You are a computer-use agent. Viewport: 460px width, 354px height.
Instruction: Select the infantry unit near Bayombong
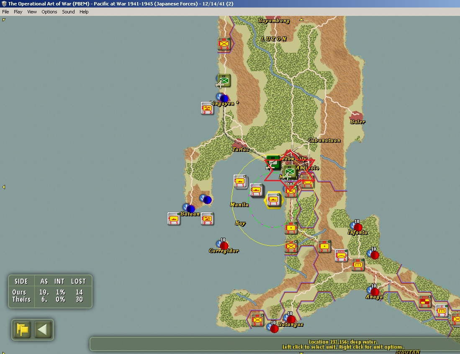[224, 44]
